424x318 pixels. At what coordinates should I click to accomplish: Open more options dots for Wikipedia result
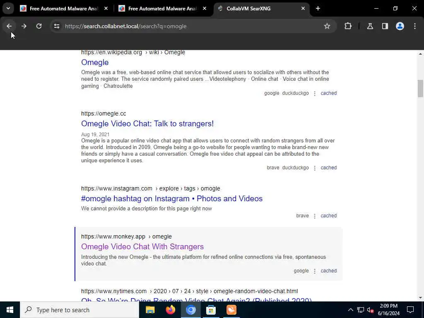315,94
